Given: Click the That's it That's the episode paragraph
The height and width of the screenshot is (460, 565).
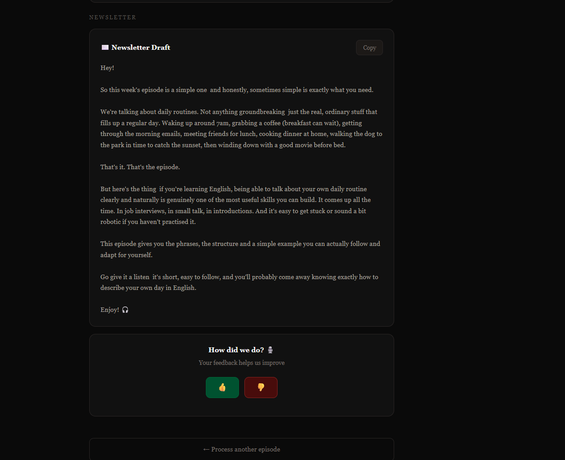Looking at the screenshot, I should coord(139,166).
